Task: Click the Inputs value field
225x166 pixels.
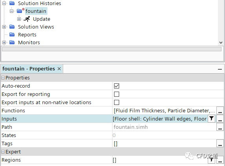Action: tap(160, 119)
